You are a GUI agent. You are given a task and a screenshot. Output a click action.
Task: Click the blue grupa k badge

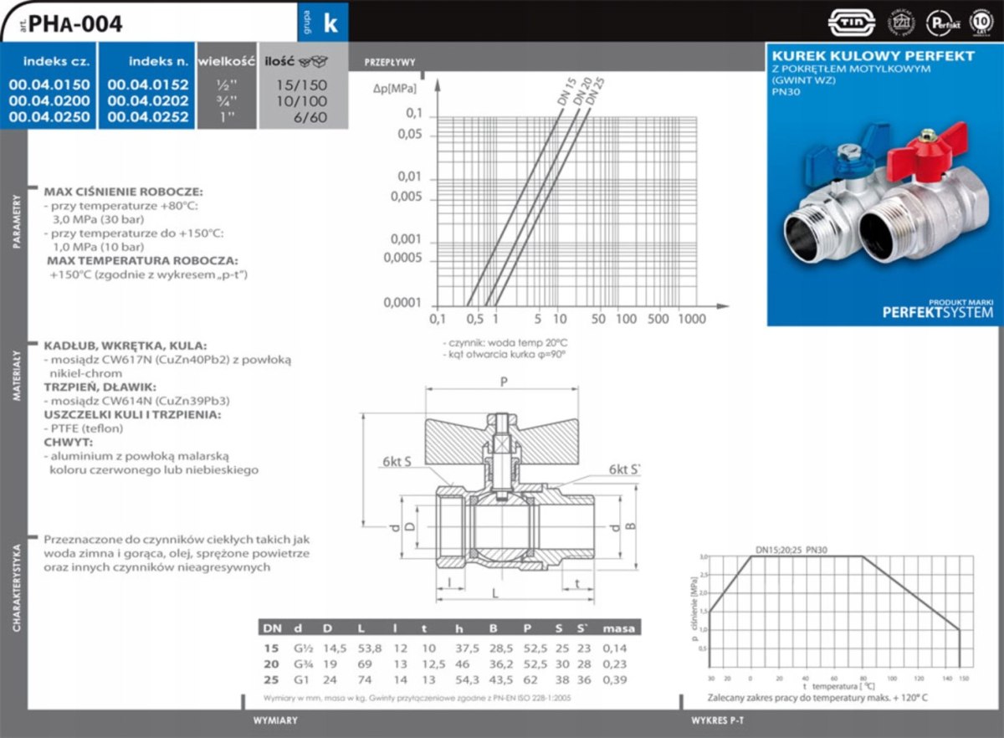(x=324, y=22)
